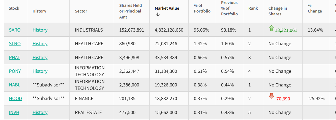This screenshot has width=336, height=120.
Task: Open the PONY stock link
Action: click(15, 71)
